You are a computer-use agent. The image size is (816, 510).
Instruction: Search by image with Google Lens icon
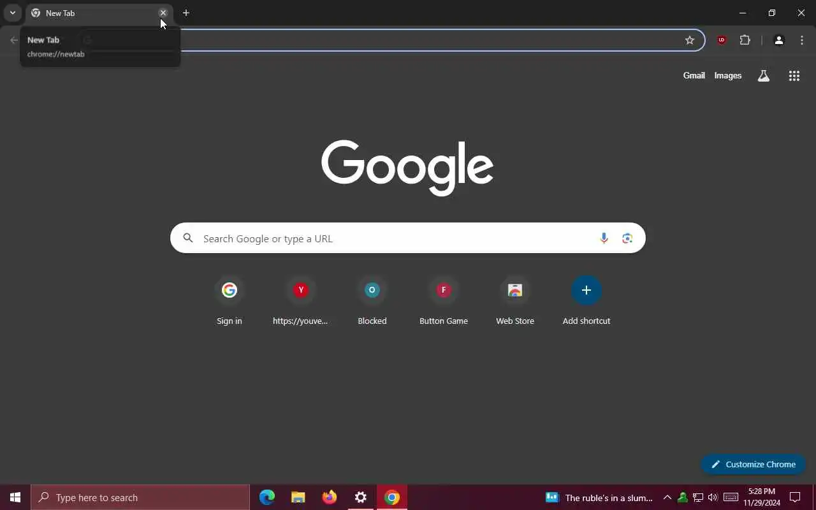[627, 238]
